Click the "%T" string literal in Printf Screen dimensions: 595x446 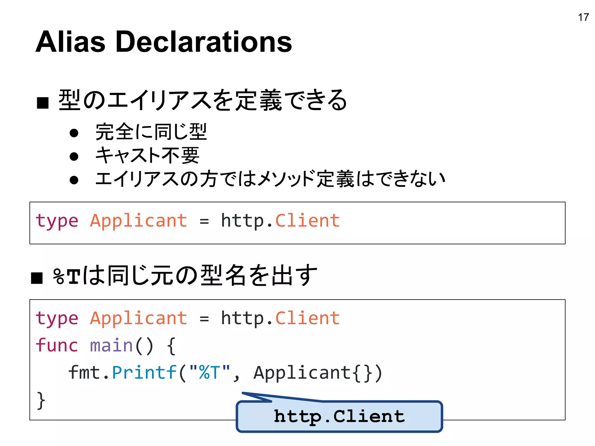[x=210, y=372]
